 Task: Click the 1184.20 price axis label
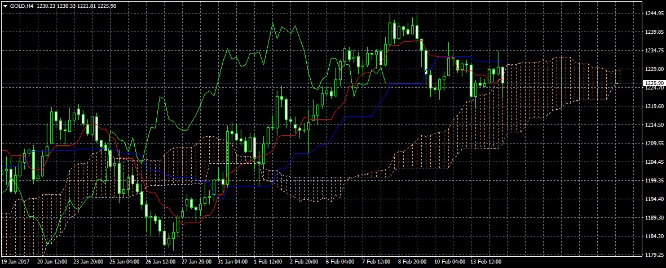[654, 236]
